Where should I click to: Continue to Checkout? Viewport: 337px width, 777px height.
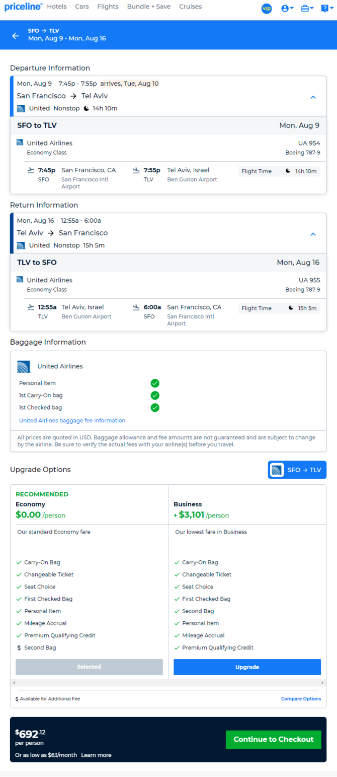274,739
